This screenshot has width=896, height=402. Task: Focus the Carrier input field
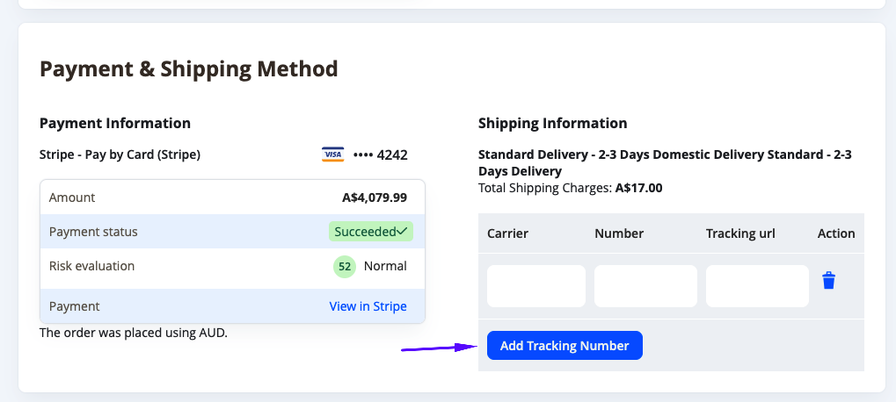535,286
